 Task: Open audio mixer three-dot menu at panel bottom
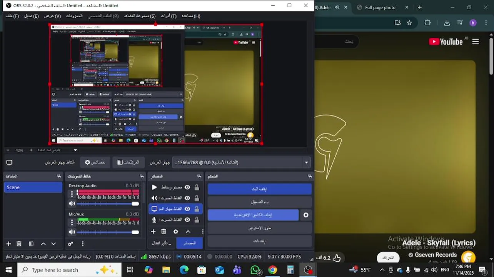pyautogui.click(x=82, y=244)
